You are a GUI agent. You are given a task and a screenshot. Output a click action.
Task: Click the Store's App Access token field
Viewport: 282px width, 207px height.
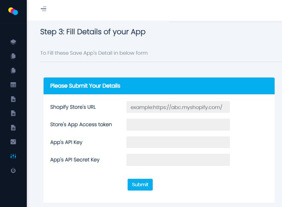[178, 124]
